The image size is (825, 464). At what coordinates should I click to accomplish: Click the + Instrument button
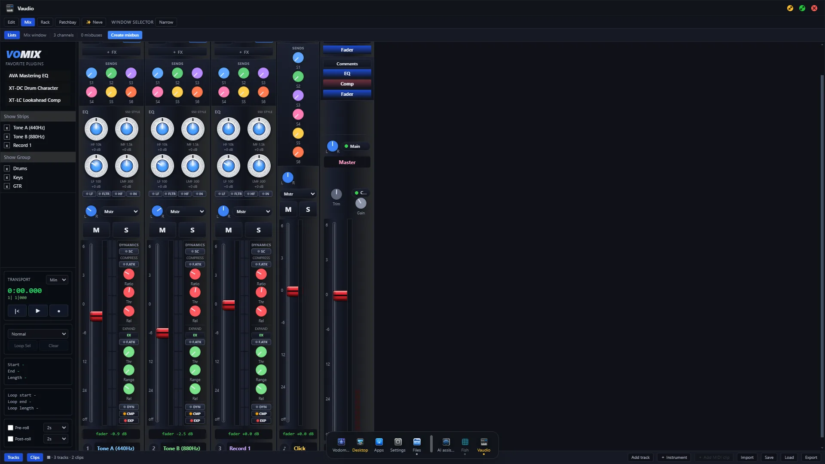tap(674, 458)
